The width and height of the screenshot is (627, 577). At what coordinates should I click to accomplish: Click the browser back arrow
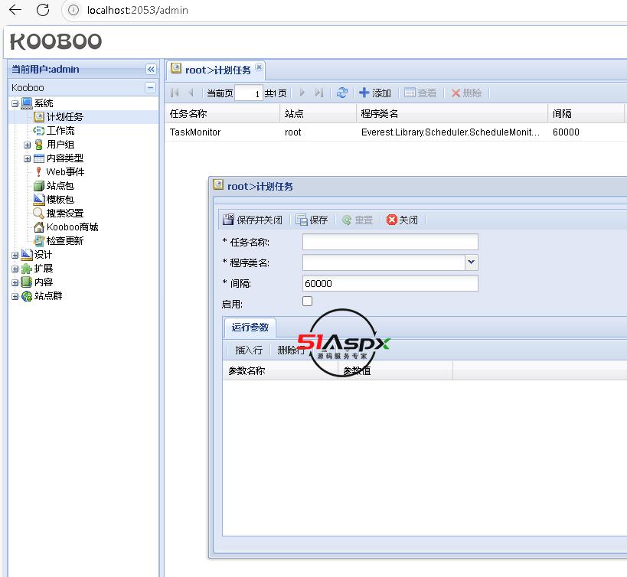[x=15, y=10]
